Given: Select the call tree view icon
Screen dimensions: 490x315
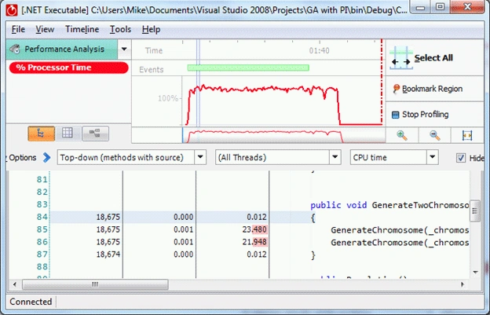Looking at the screenshot, I should tap(42, 134).
